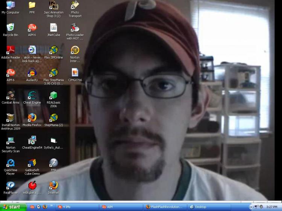Open the JNetCube desktop file
The height and width of the screenshot is (211, 282).
pyautogui.click(x=53, y=27)
